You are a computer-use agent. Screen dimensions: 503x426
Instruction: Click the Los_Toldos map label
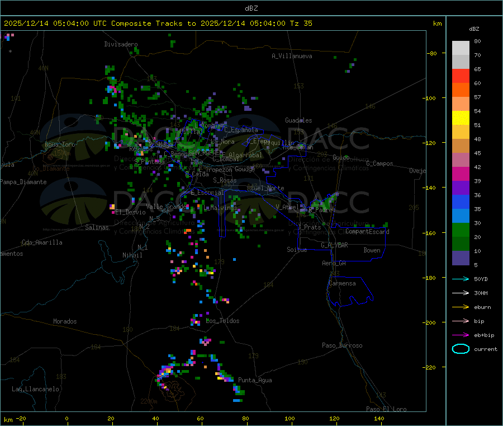pyautogui.click(x=222, y=321)
